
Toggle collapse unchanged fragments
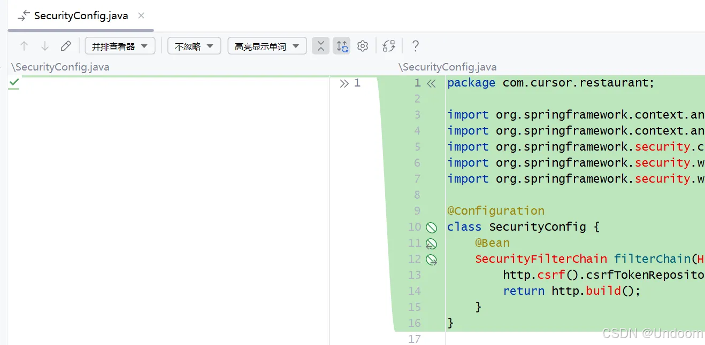coord(320,46)
